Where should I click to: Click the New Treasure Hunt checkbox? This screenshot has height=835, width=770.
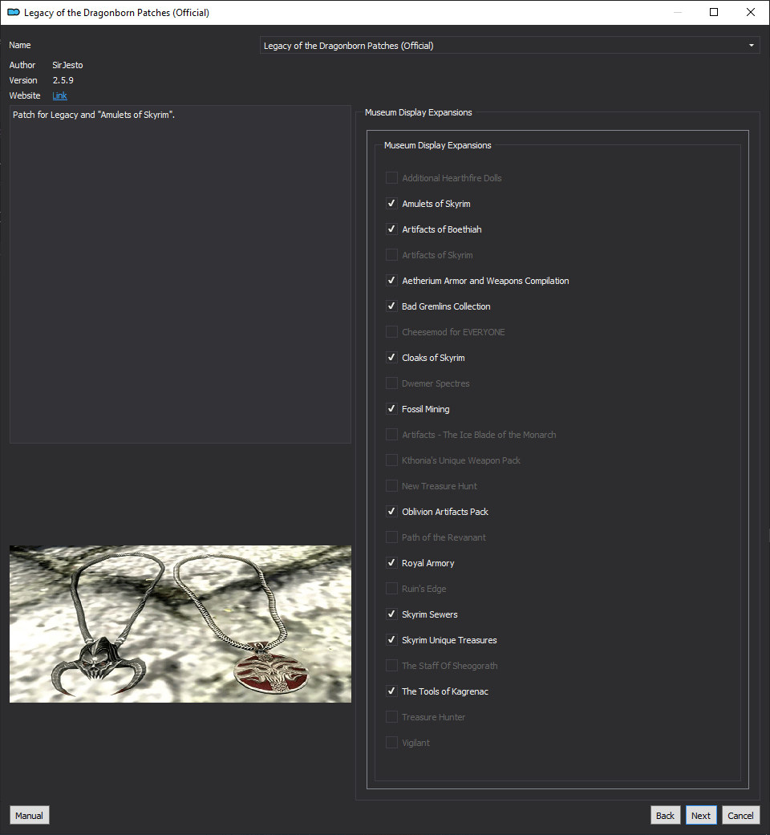coord(391,485)
